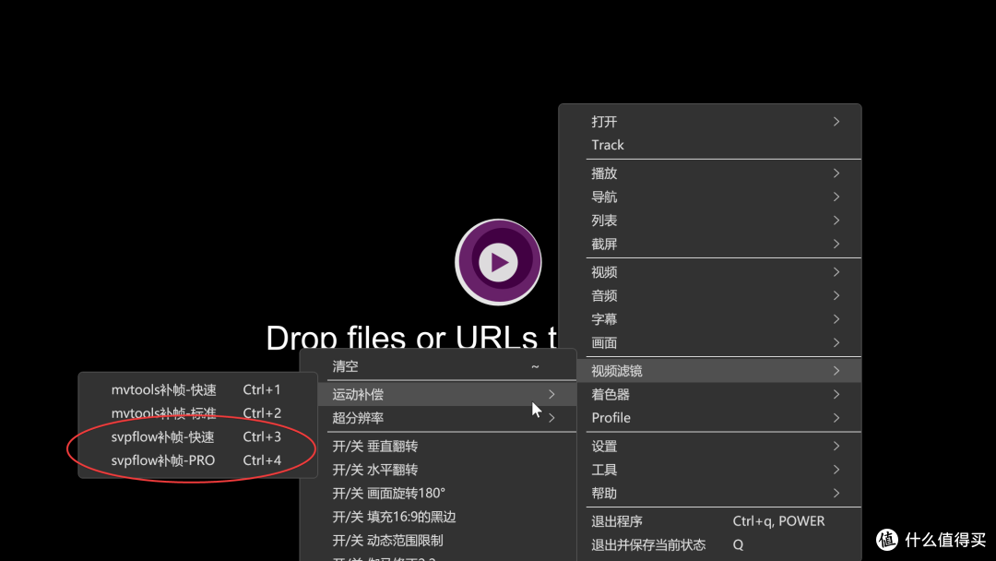Open the 截屏 screenshot submenu

[x=709, y=244]
